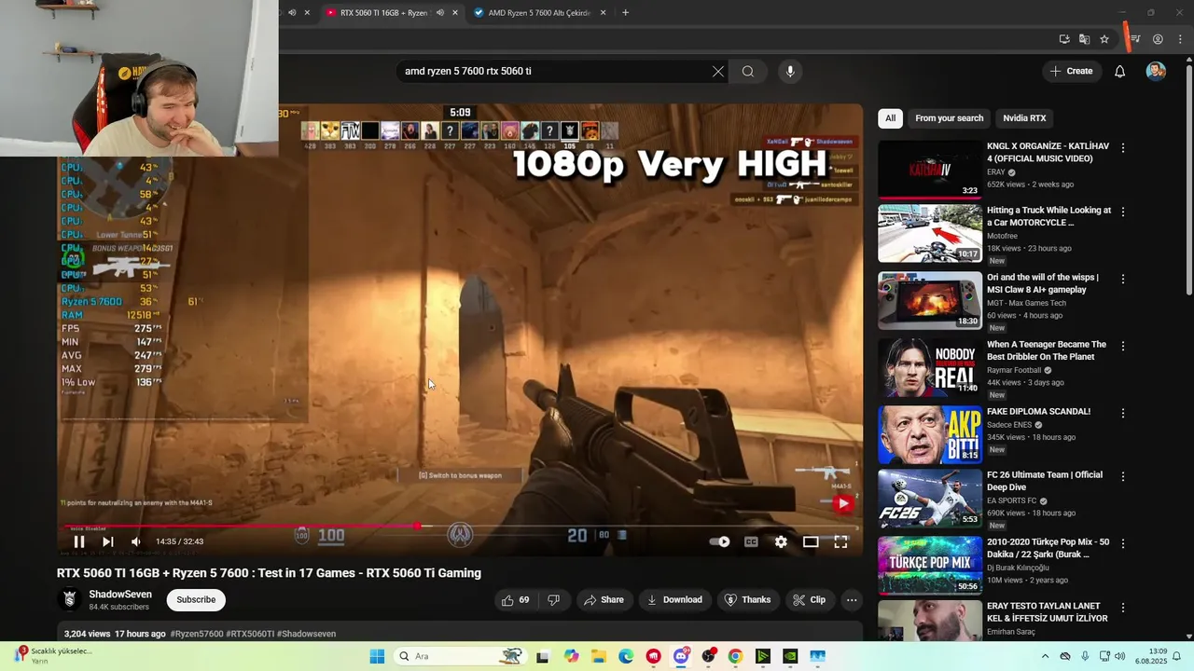Open the Create menu
Viewport: 1194px width, 671px height.
(1071, 72)
